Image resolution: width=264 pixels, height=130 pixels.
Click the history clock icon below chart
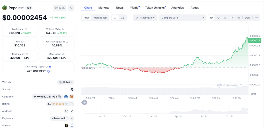[x=84, y=102]
